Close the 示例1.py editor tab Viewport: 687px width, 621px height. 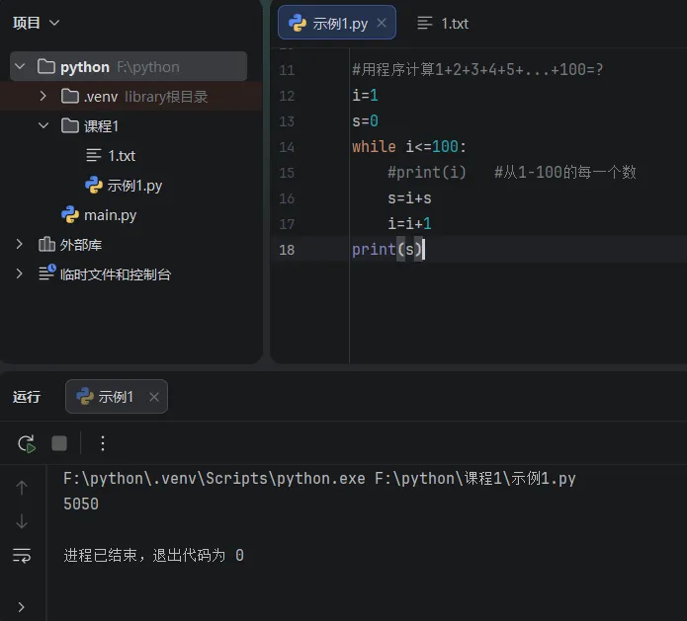coord(382,23)
